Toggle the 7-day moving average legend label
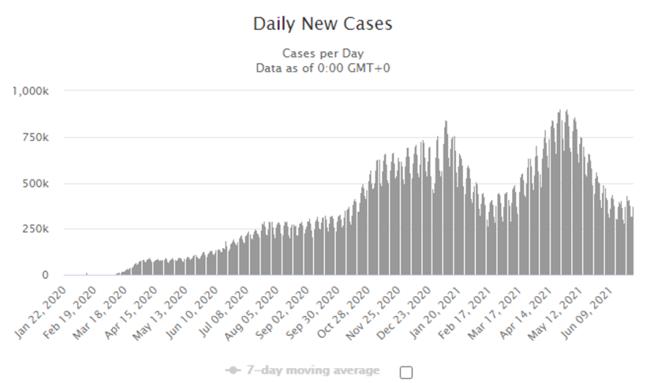 (313, 370)
